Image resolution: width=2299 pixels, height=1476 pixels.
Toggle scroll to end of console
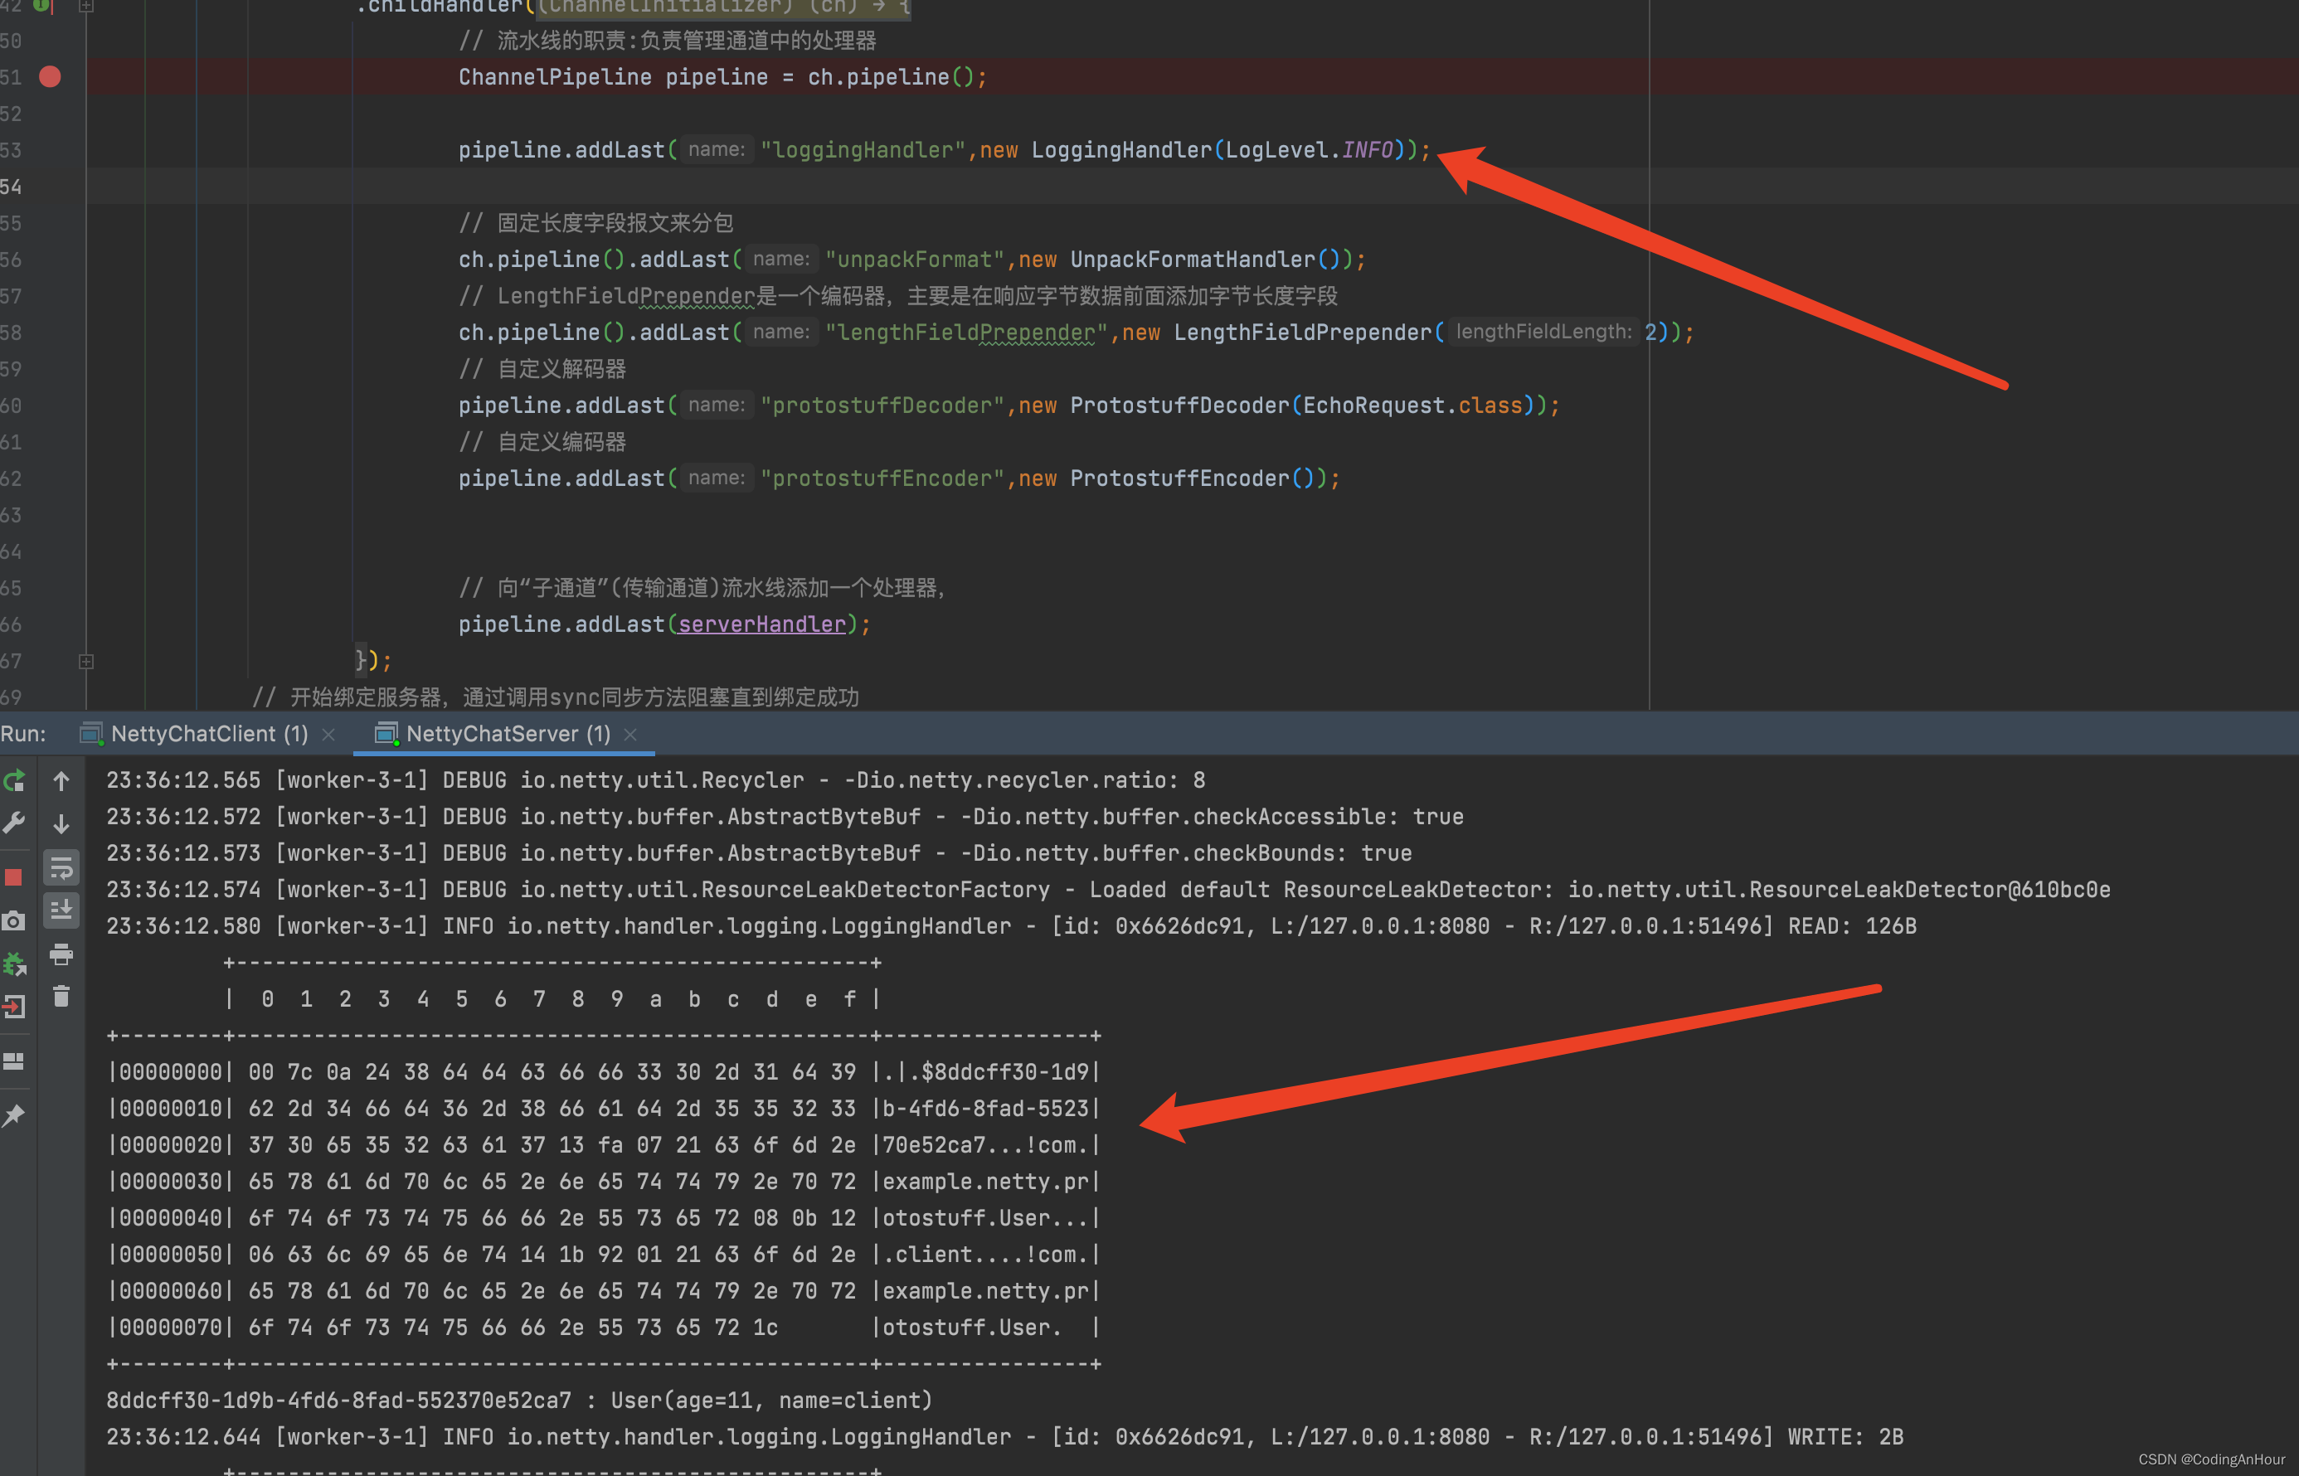(61, 910)
